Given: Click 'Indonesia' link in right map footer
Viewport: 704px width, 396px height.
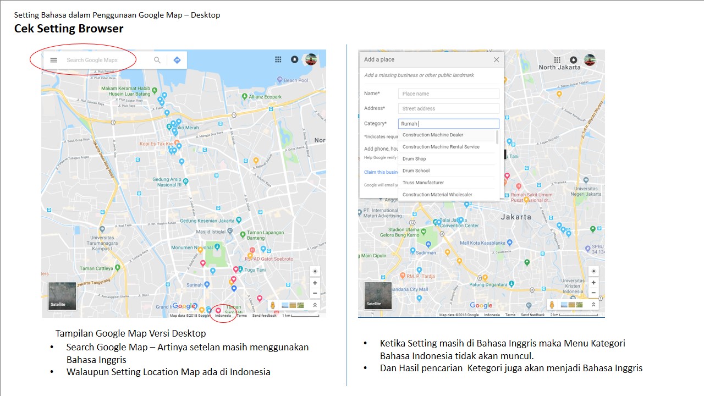Looking at the screenshot, I should [492, 315].
